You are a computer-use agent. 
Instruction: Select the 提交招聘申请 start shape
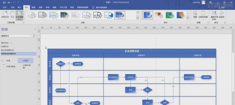click(61, 90)
